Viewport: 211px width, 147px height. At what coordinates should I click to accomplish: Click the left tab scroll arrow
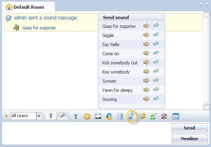(201, 4)
